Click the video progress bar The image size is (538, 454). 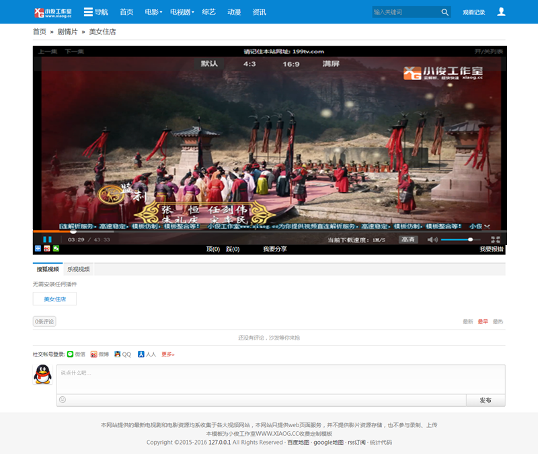point(270,231)
